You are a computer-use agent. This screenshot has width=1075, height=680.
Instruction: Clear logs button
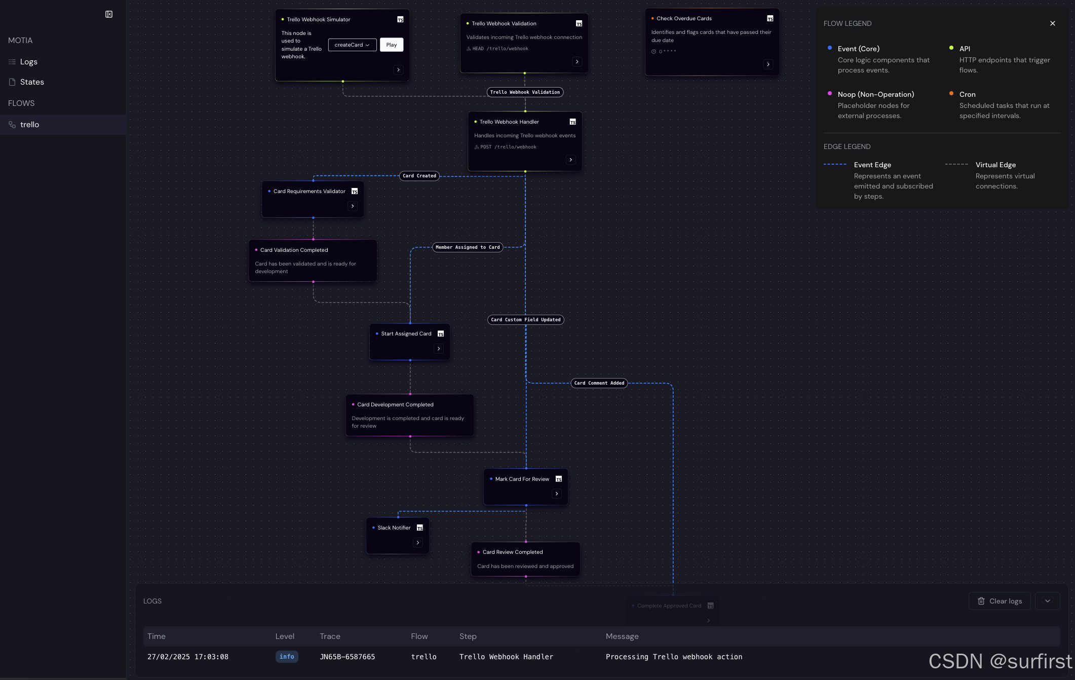pyautogui.click(x=1000, y=601)
